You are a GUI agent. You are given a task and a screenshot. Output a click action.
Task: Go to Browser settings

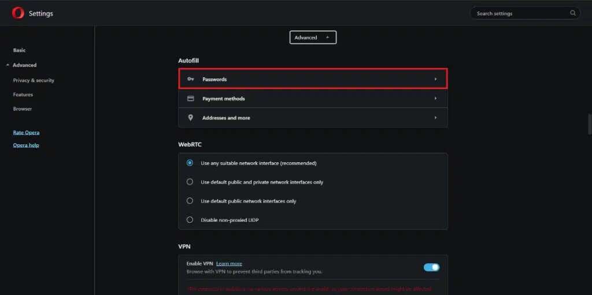tap(23, 109)
